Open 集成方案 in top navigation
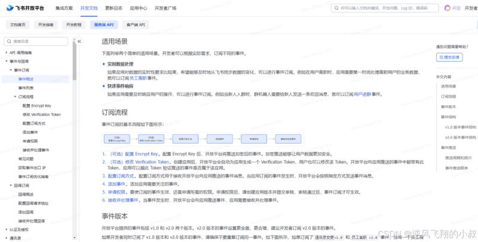This screenshot has width=478, height=242. [64, 8]
